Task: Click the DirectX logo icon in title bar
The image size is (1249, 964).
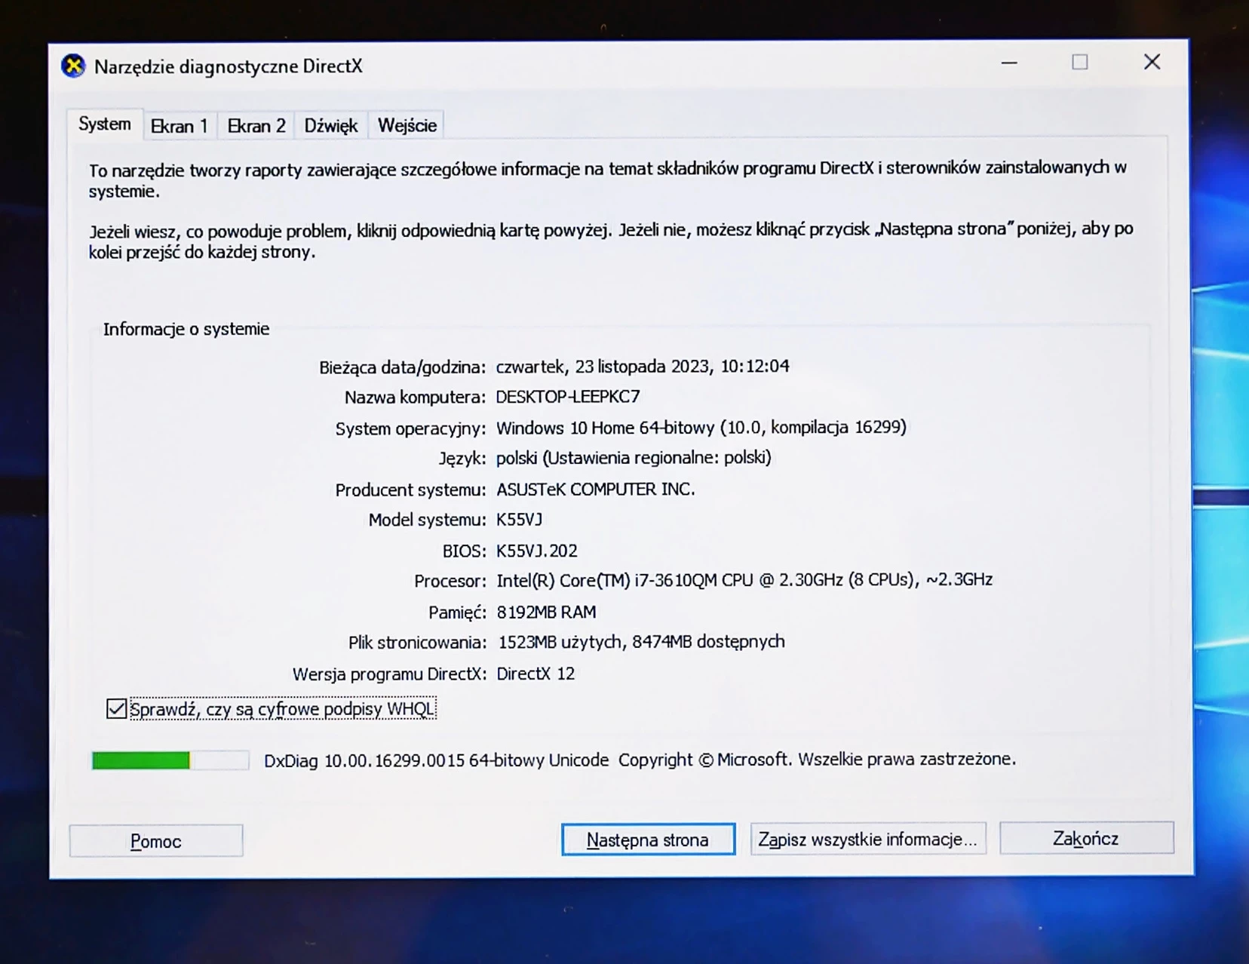Action: coord(73,66)
